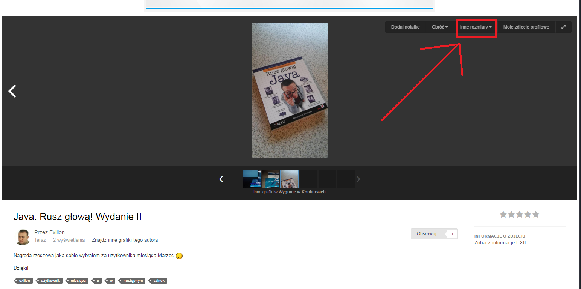This screenshot has height=289, width=581.
Task: Click the tag labeled a
Action: tap(97, 281)
